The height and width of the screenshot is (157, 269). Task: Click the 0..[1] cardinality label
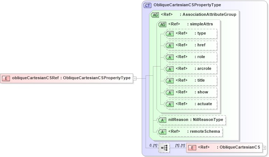[x=153, y=145]
